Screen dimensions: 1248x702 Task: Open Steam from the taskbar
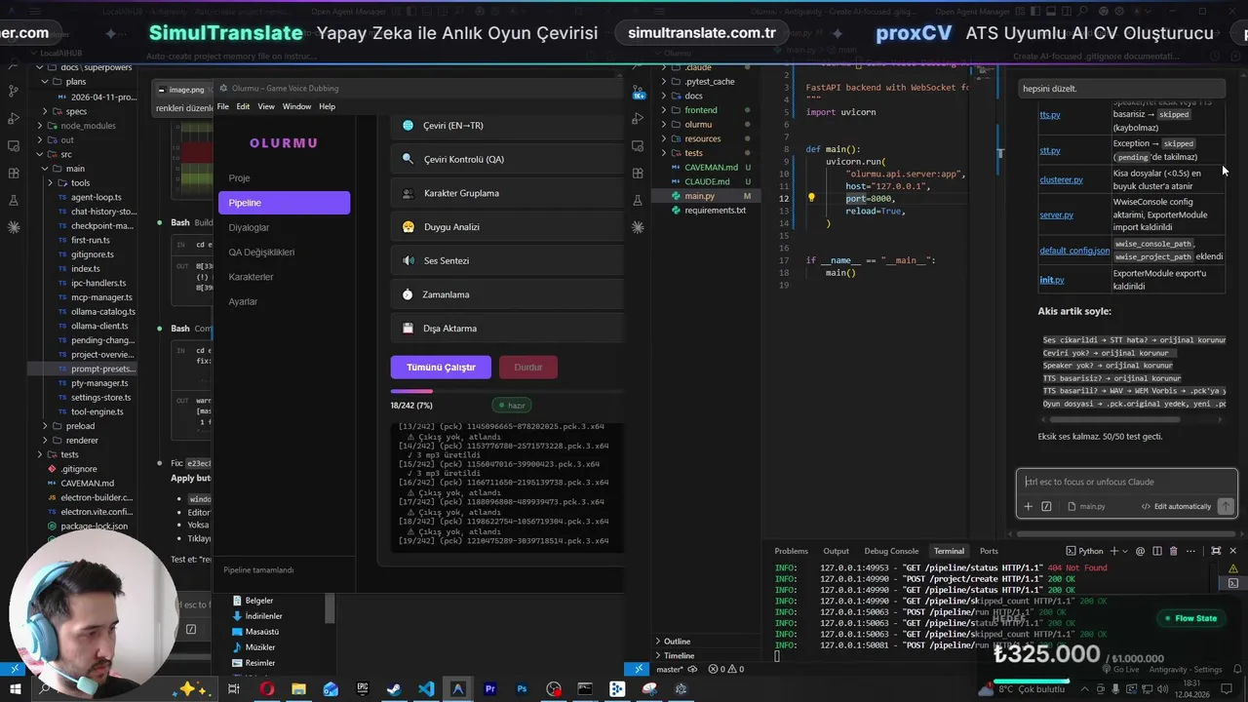[394, 689]
